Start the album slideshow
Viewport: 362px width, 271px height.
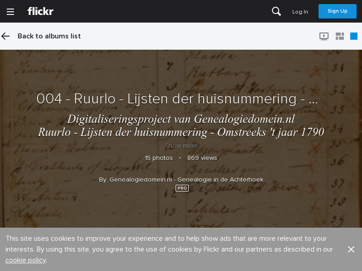pyautogui.click(x=324, y=36)
